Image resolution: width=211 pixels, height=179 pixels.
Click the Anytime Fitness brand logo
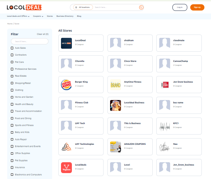click(115, 85)
